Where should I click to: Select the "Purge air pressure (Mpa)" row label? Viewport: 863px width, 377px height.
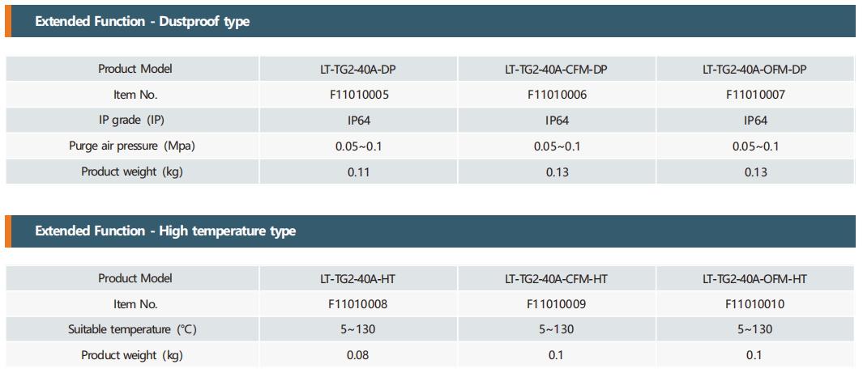click(x=132, y=146)
